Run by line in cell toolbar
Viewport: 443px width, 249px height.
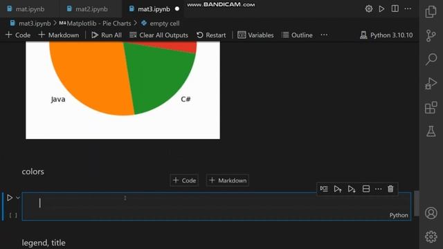[x=324, y=189]
